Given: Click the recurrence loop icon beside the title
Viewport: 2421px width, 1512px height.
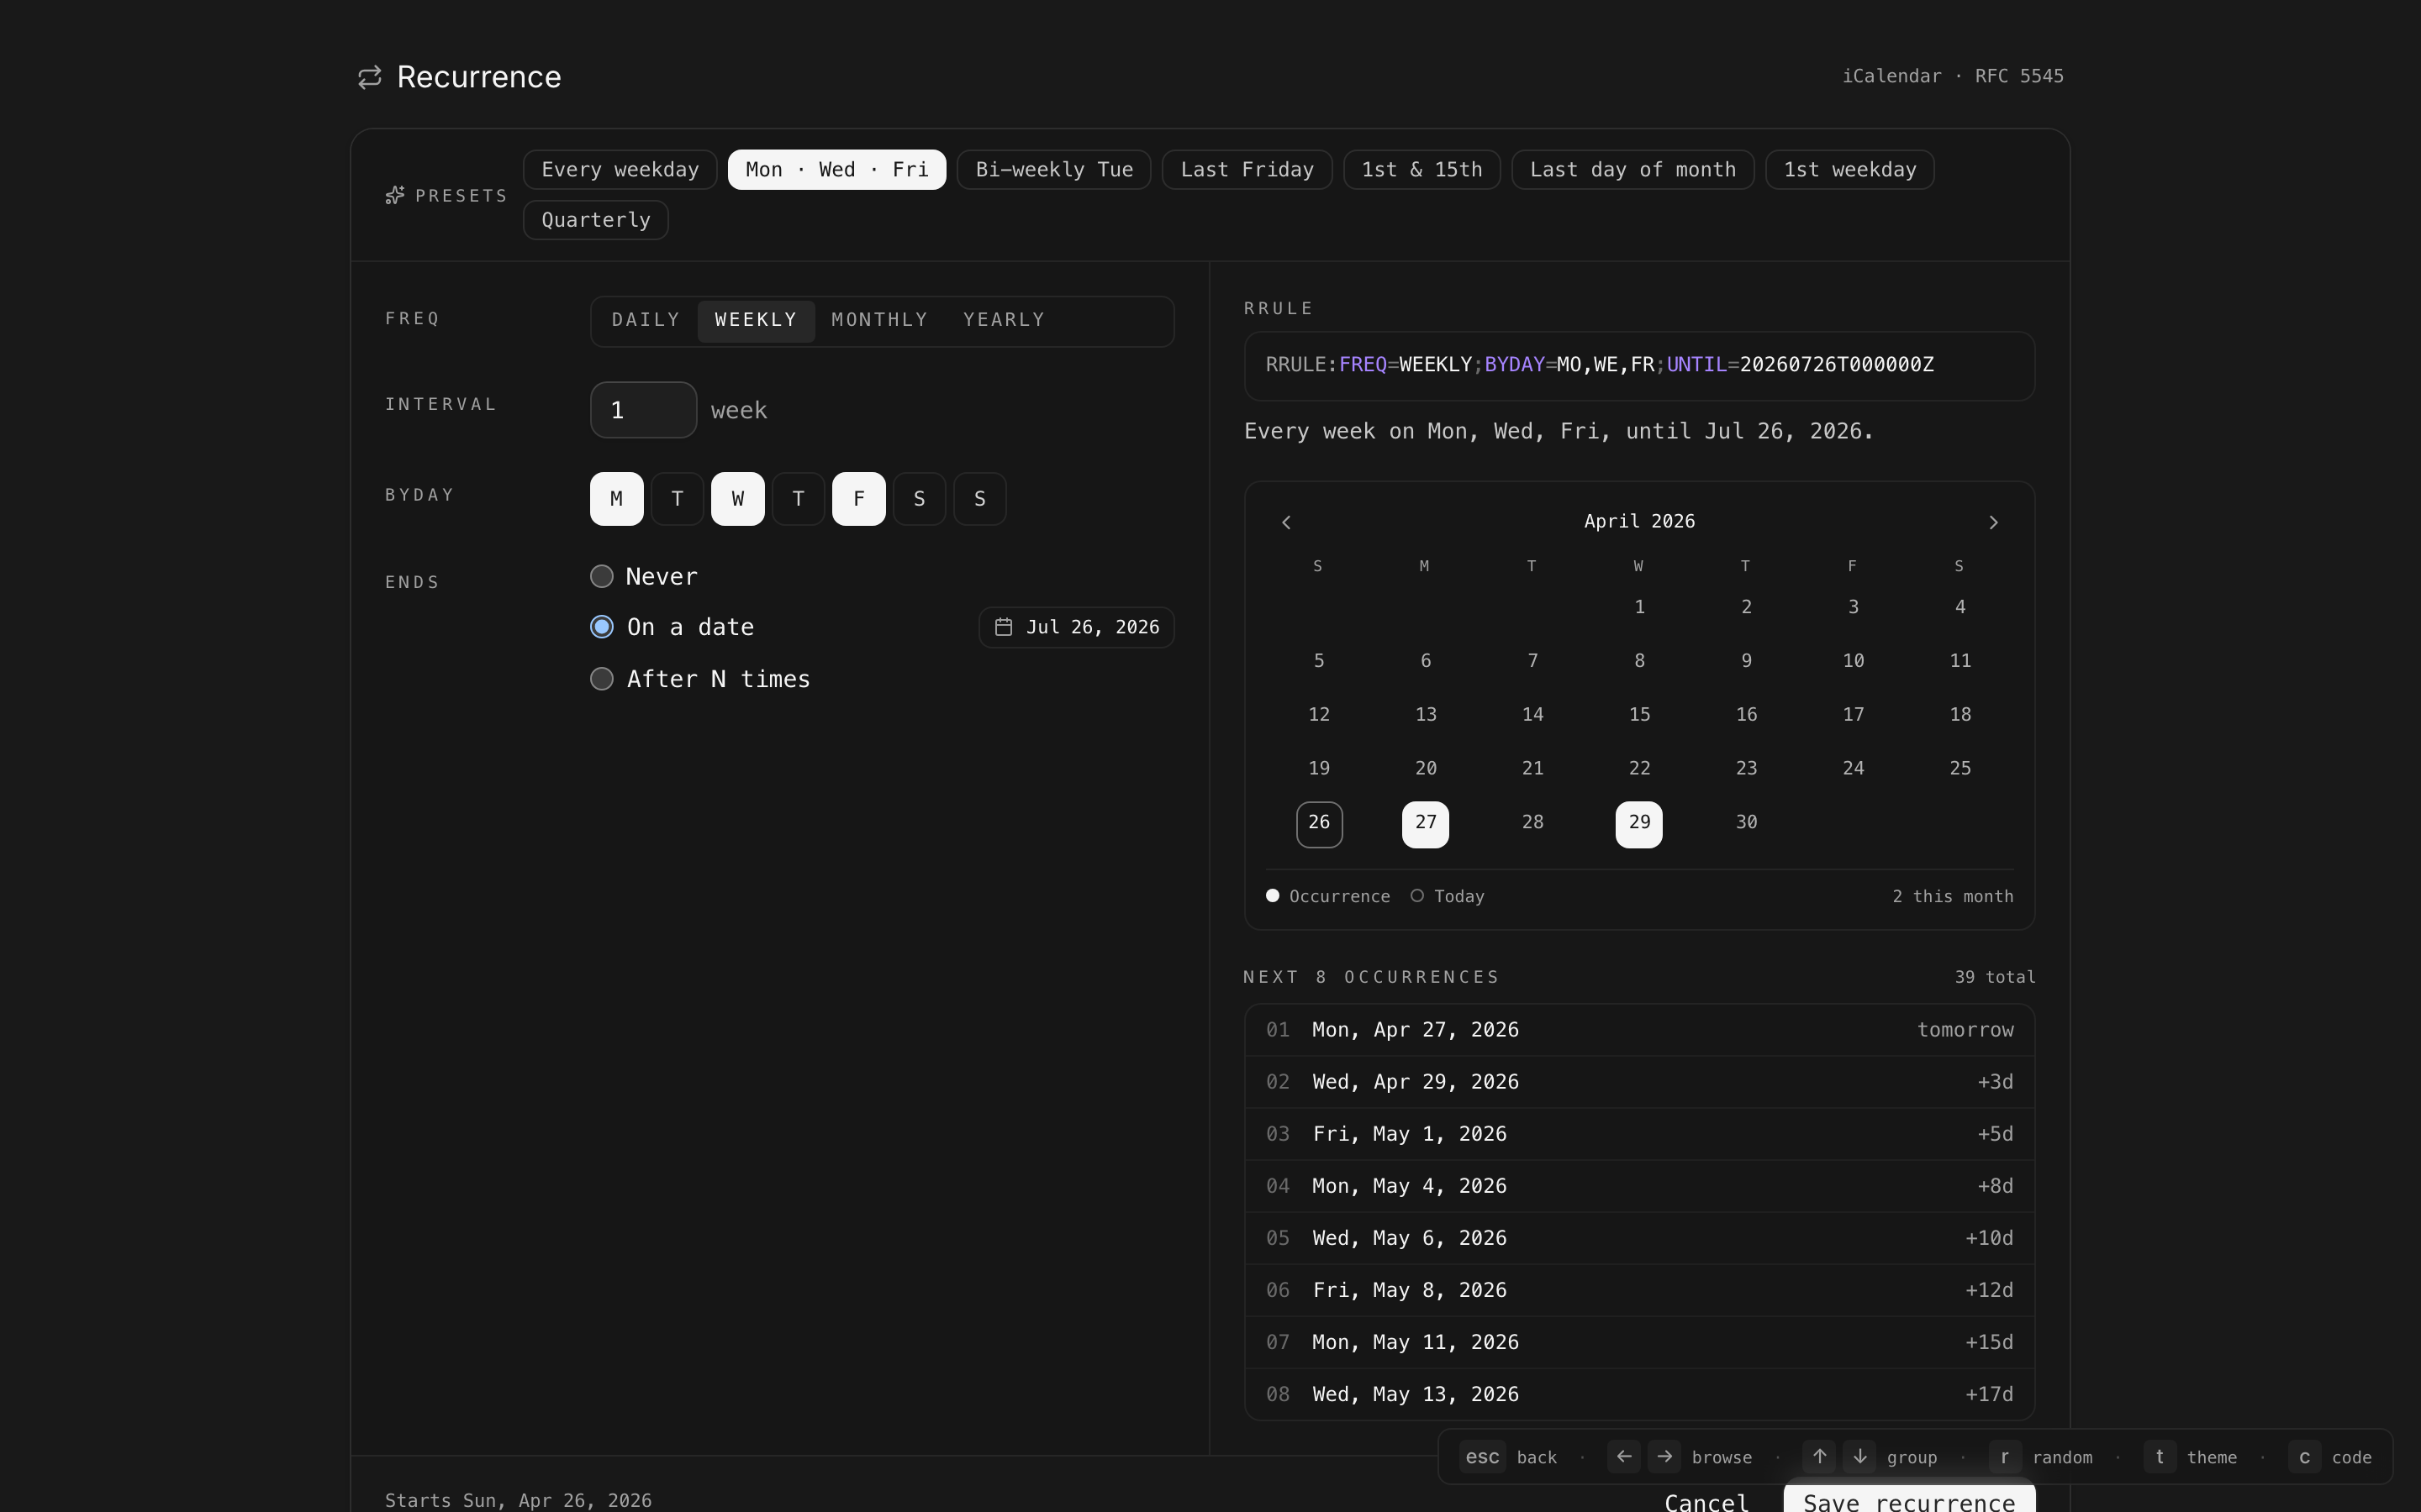Looking at the screenshot, I should click(369, 77).
